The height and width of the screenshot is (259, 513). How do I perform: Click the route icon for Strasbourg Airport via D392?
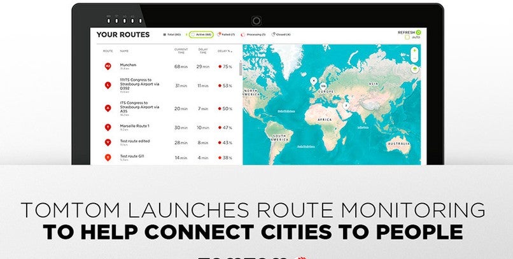[x=108, y=85]
